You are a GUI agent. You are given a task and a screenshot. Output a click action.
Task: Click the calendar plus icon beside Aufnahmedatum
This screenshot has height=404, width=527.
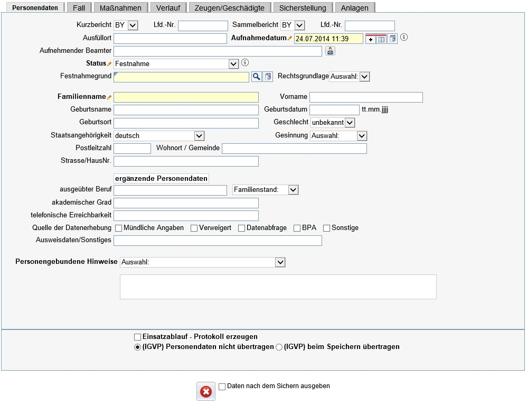[x=370, y=39]
